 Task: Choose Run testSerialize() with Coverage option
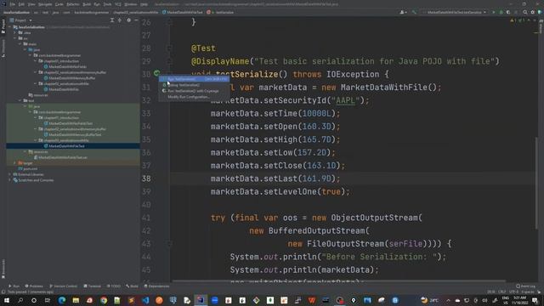coord(194,91)
